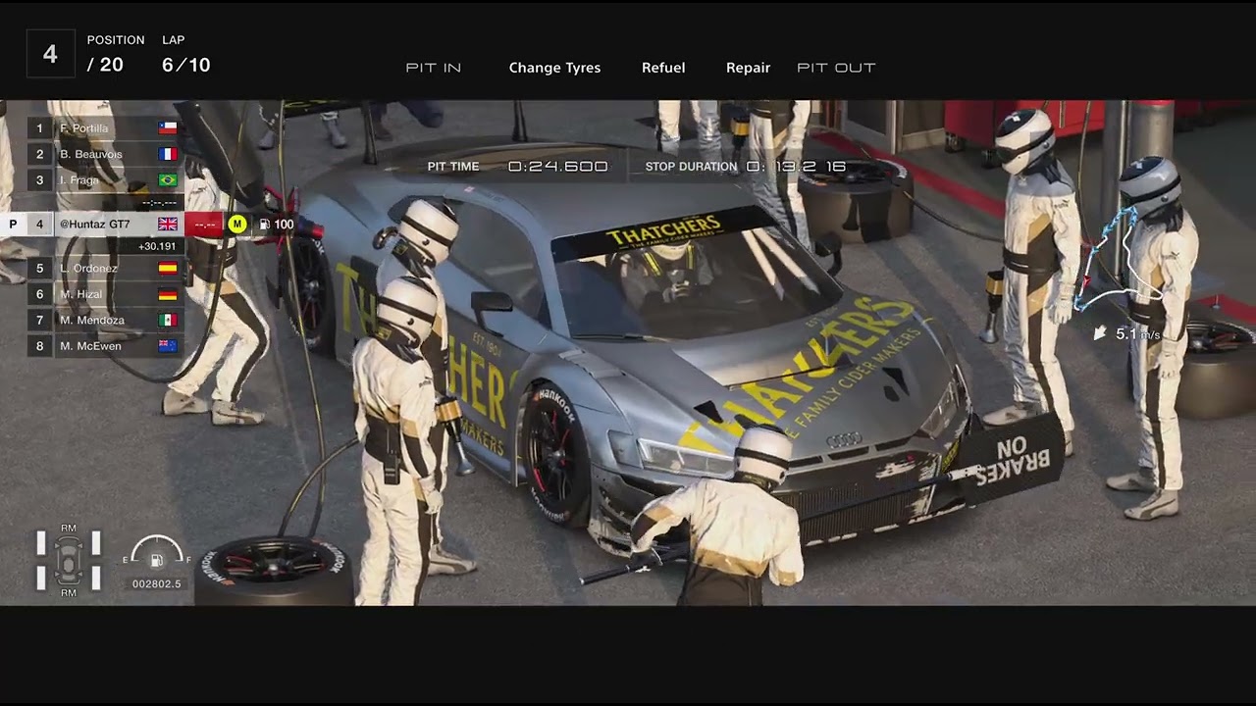The image size is (1256, 706).
Task: Click the fuel gauge pump icon
Action: (x=156, y=561)
